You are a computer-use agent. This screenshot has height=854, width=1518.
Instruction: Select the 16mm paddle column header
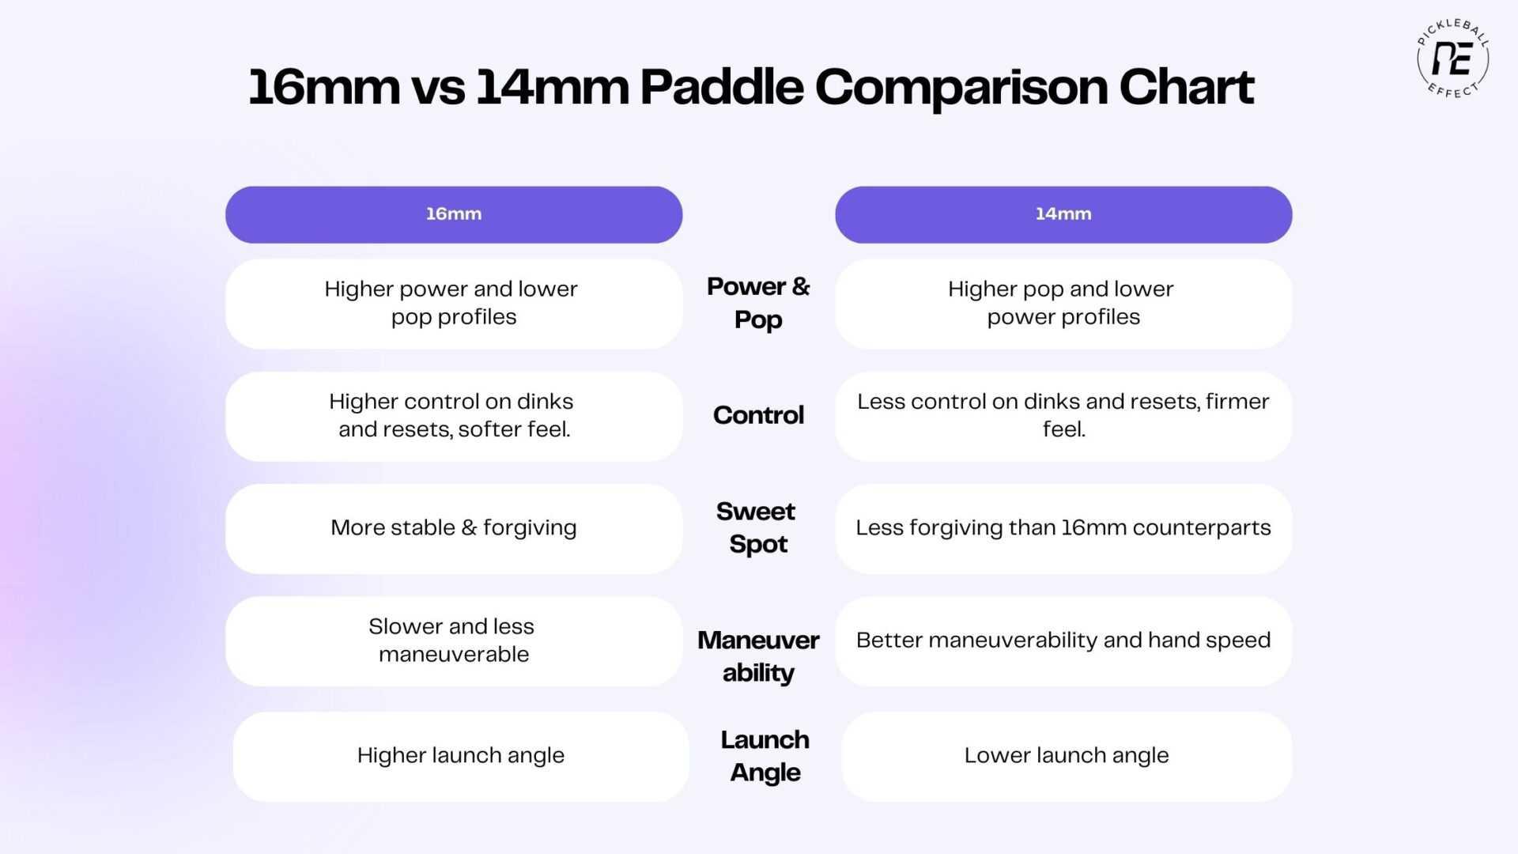click(452, 213)
